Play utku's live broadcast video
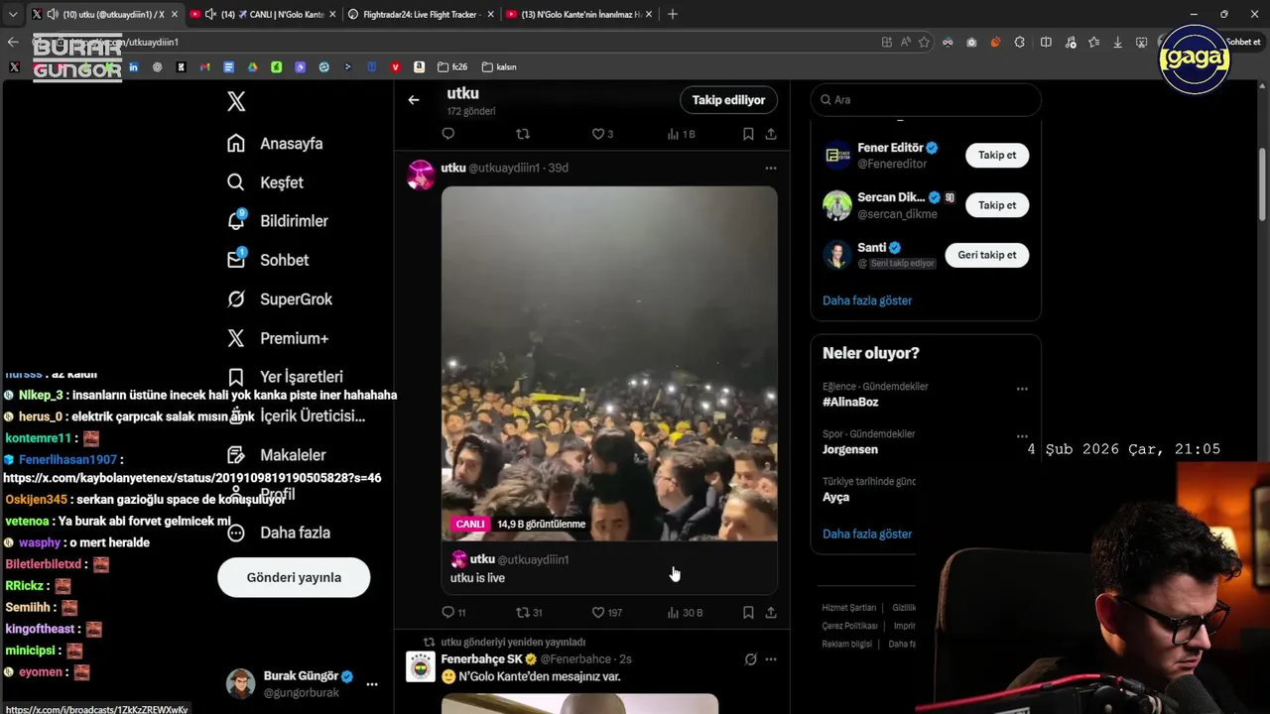 609,363
